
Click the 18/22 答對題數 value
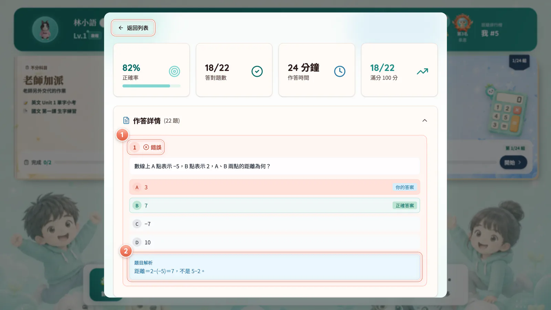tap(217, 68)
